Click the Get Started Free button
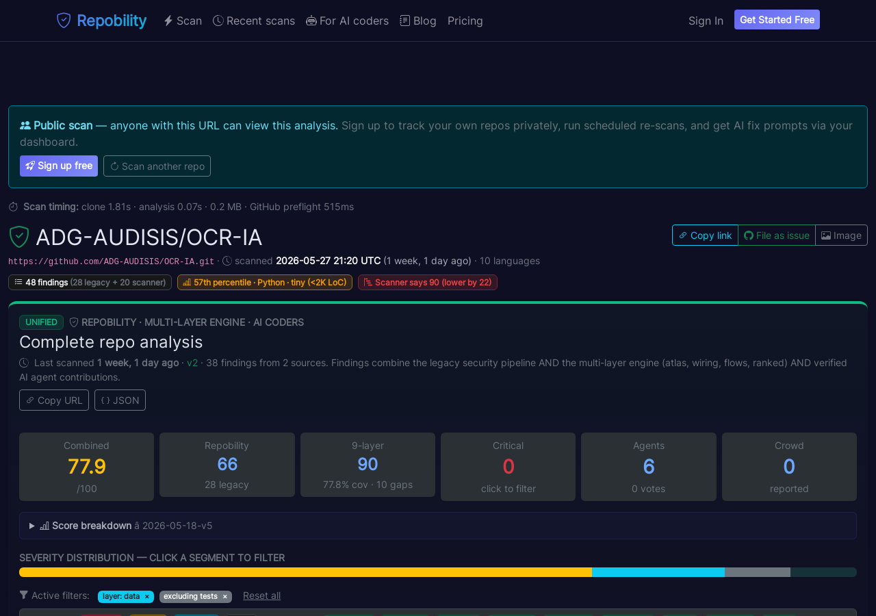 coord(777,20)
